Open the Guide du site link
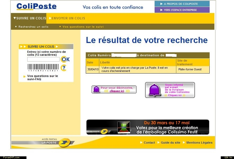 170,143
